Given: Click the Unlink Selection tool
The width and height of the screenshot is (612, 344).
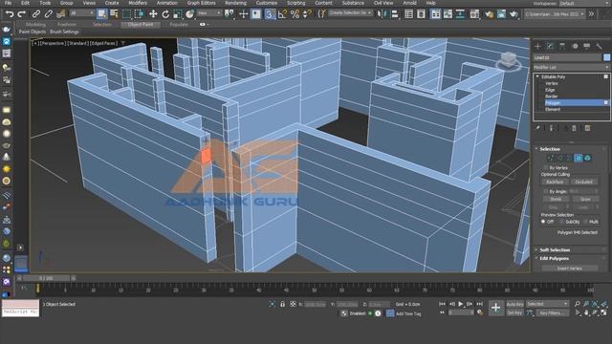Looking at the screenshot, I should pyautogui.click(x=49, y=14).
